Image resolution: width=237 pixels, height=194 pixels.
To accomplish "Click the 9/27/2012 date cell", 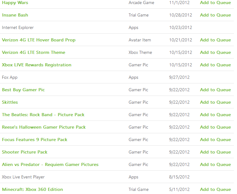I will [x=179, y=78].
